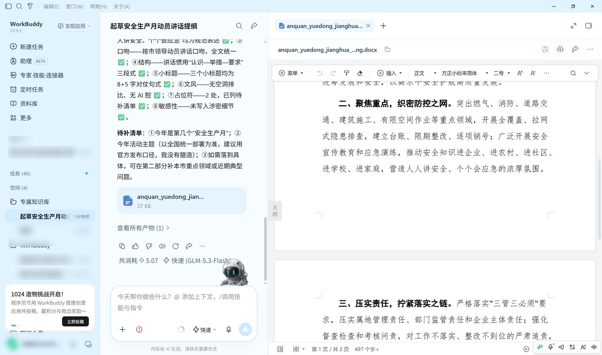602x355 pixels.
Task: Decrease the font size with A- icon
Action: (533, 73)
